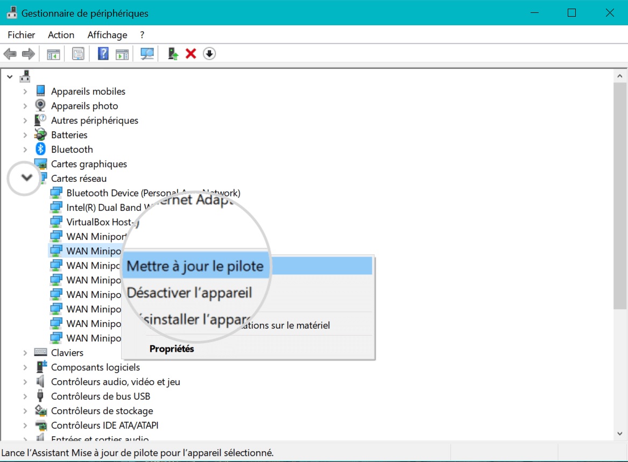
Task: Collapse the root computer node
Action: click(10, 76)
